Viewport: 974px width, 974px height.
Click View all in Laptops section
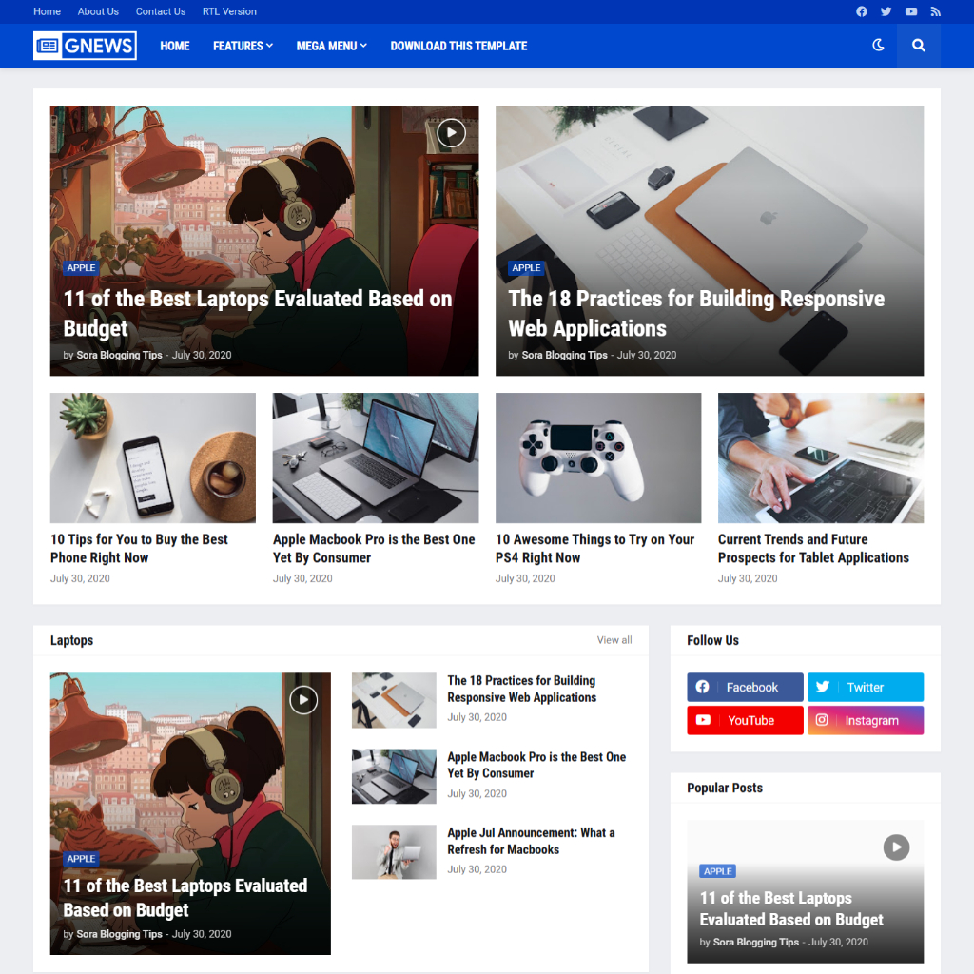click(x=614, y=640)
